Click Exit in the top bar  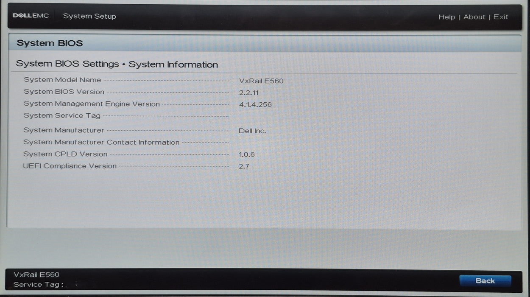pyautogui.click(x=501, y=17)
